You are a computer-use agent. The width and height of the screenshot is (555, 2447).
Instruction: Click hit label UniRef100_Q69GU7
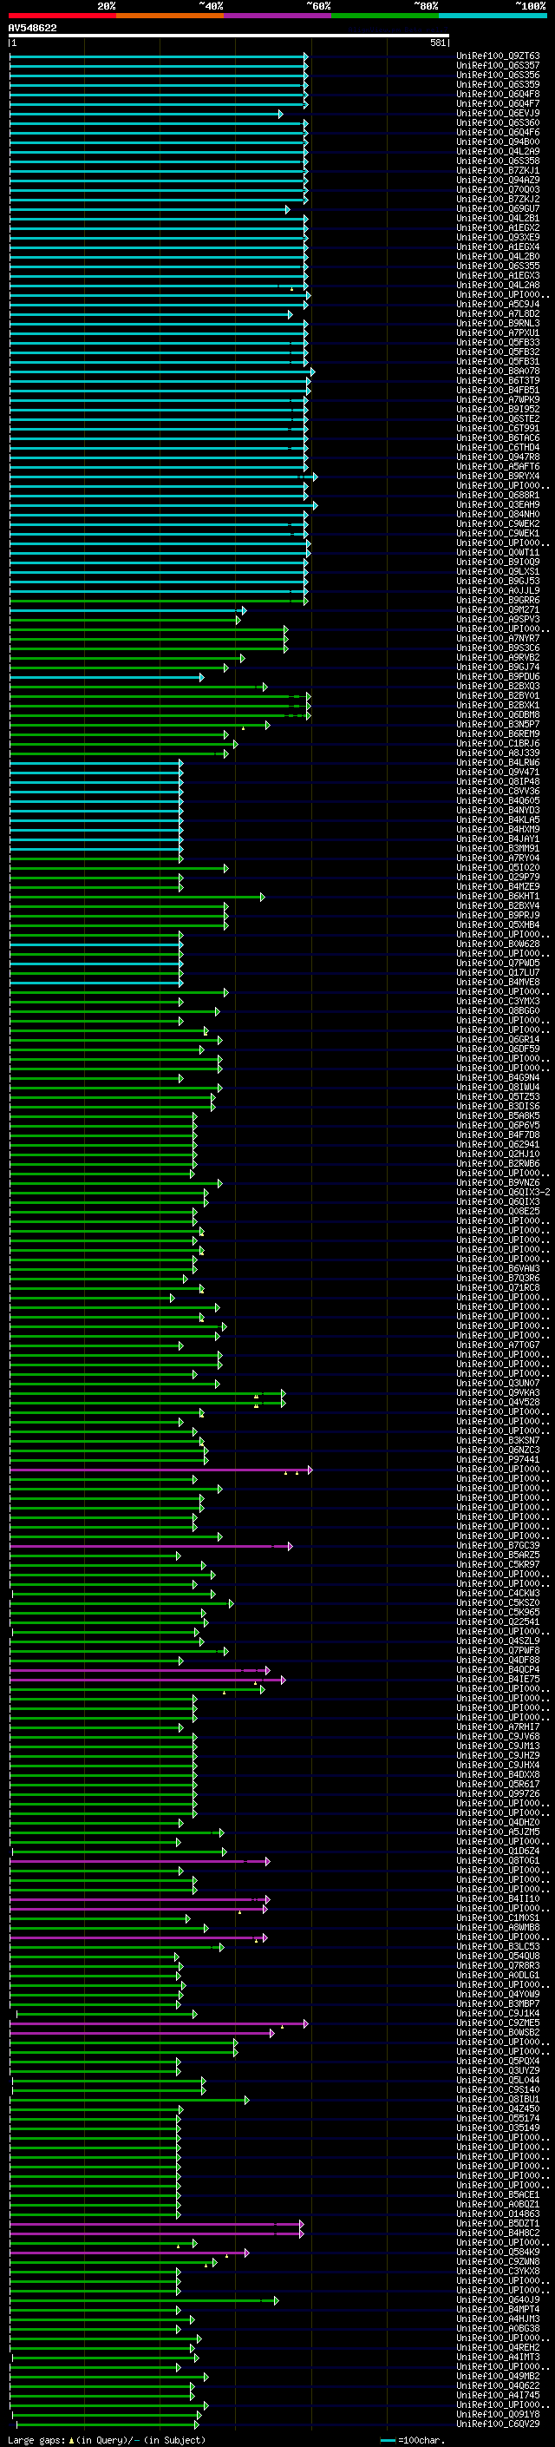pos(498,209)
